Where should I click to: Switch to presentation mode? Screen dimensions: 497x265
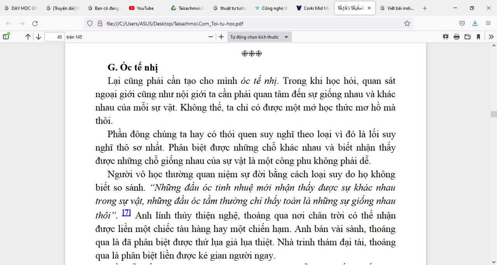point(446,37)
